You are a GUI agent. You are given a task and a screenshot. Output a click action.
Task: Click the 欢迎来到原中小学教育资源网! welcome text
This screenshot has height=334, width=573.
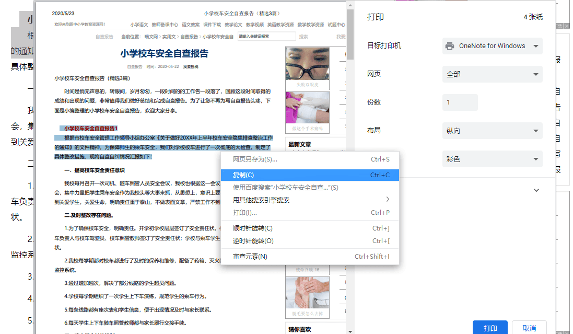tap(80, 25)
